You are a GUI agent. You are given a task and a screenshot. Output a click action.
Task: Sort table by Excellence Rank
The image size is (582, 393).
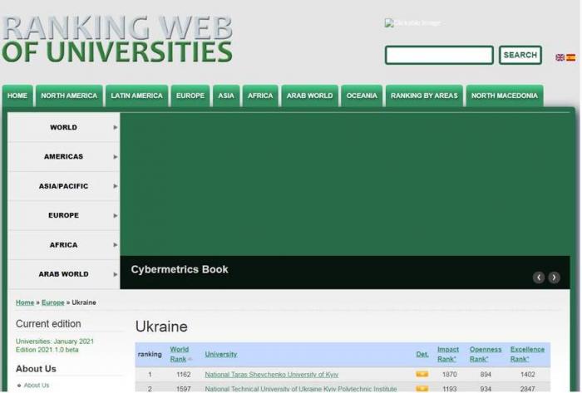click(x=527, y=354)
